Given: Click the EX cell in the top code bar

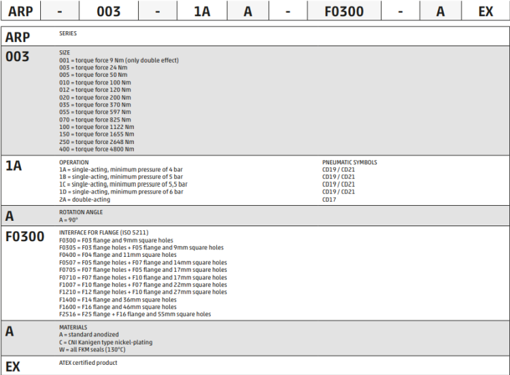Looking at the screenshot, I should (486, 11).
